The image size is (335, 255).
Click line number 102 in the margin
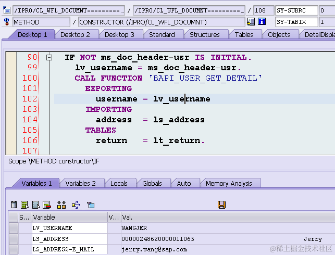30,99
